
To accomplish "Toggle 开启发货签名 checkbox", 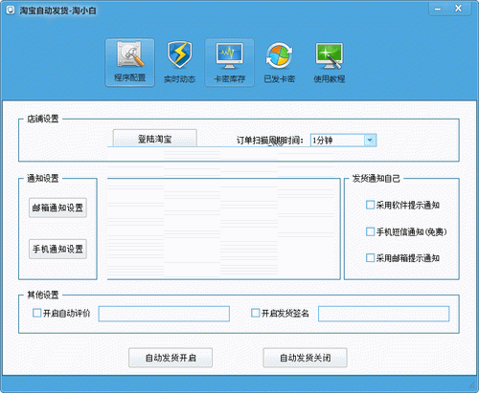I will pyautogui.click(x=256, y=313).
